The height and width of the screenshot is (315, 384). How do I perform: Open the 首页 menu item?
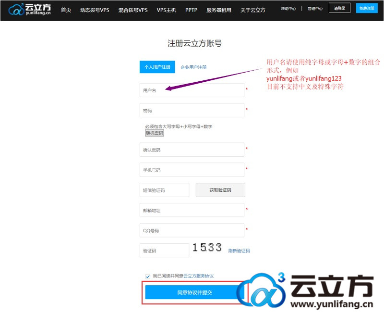pos(66,10)
